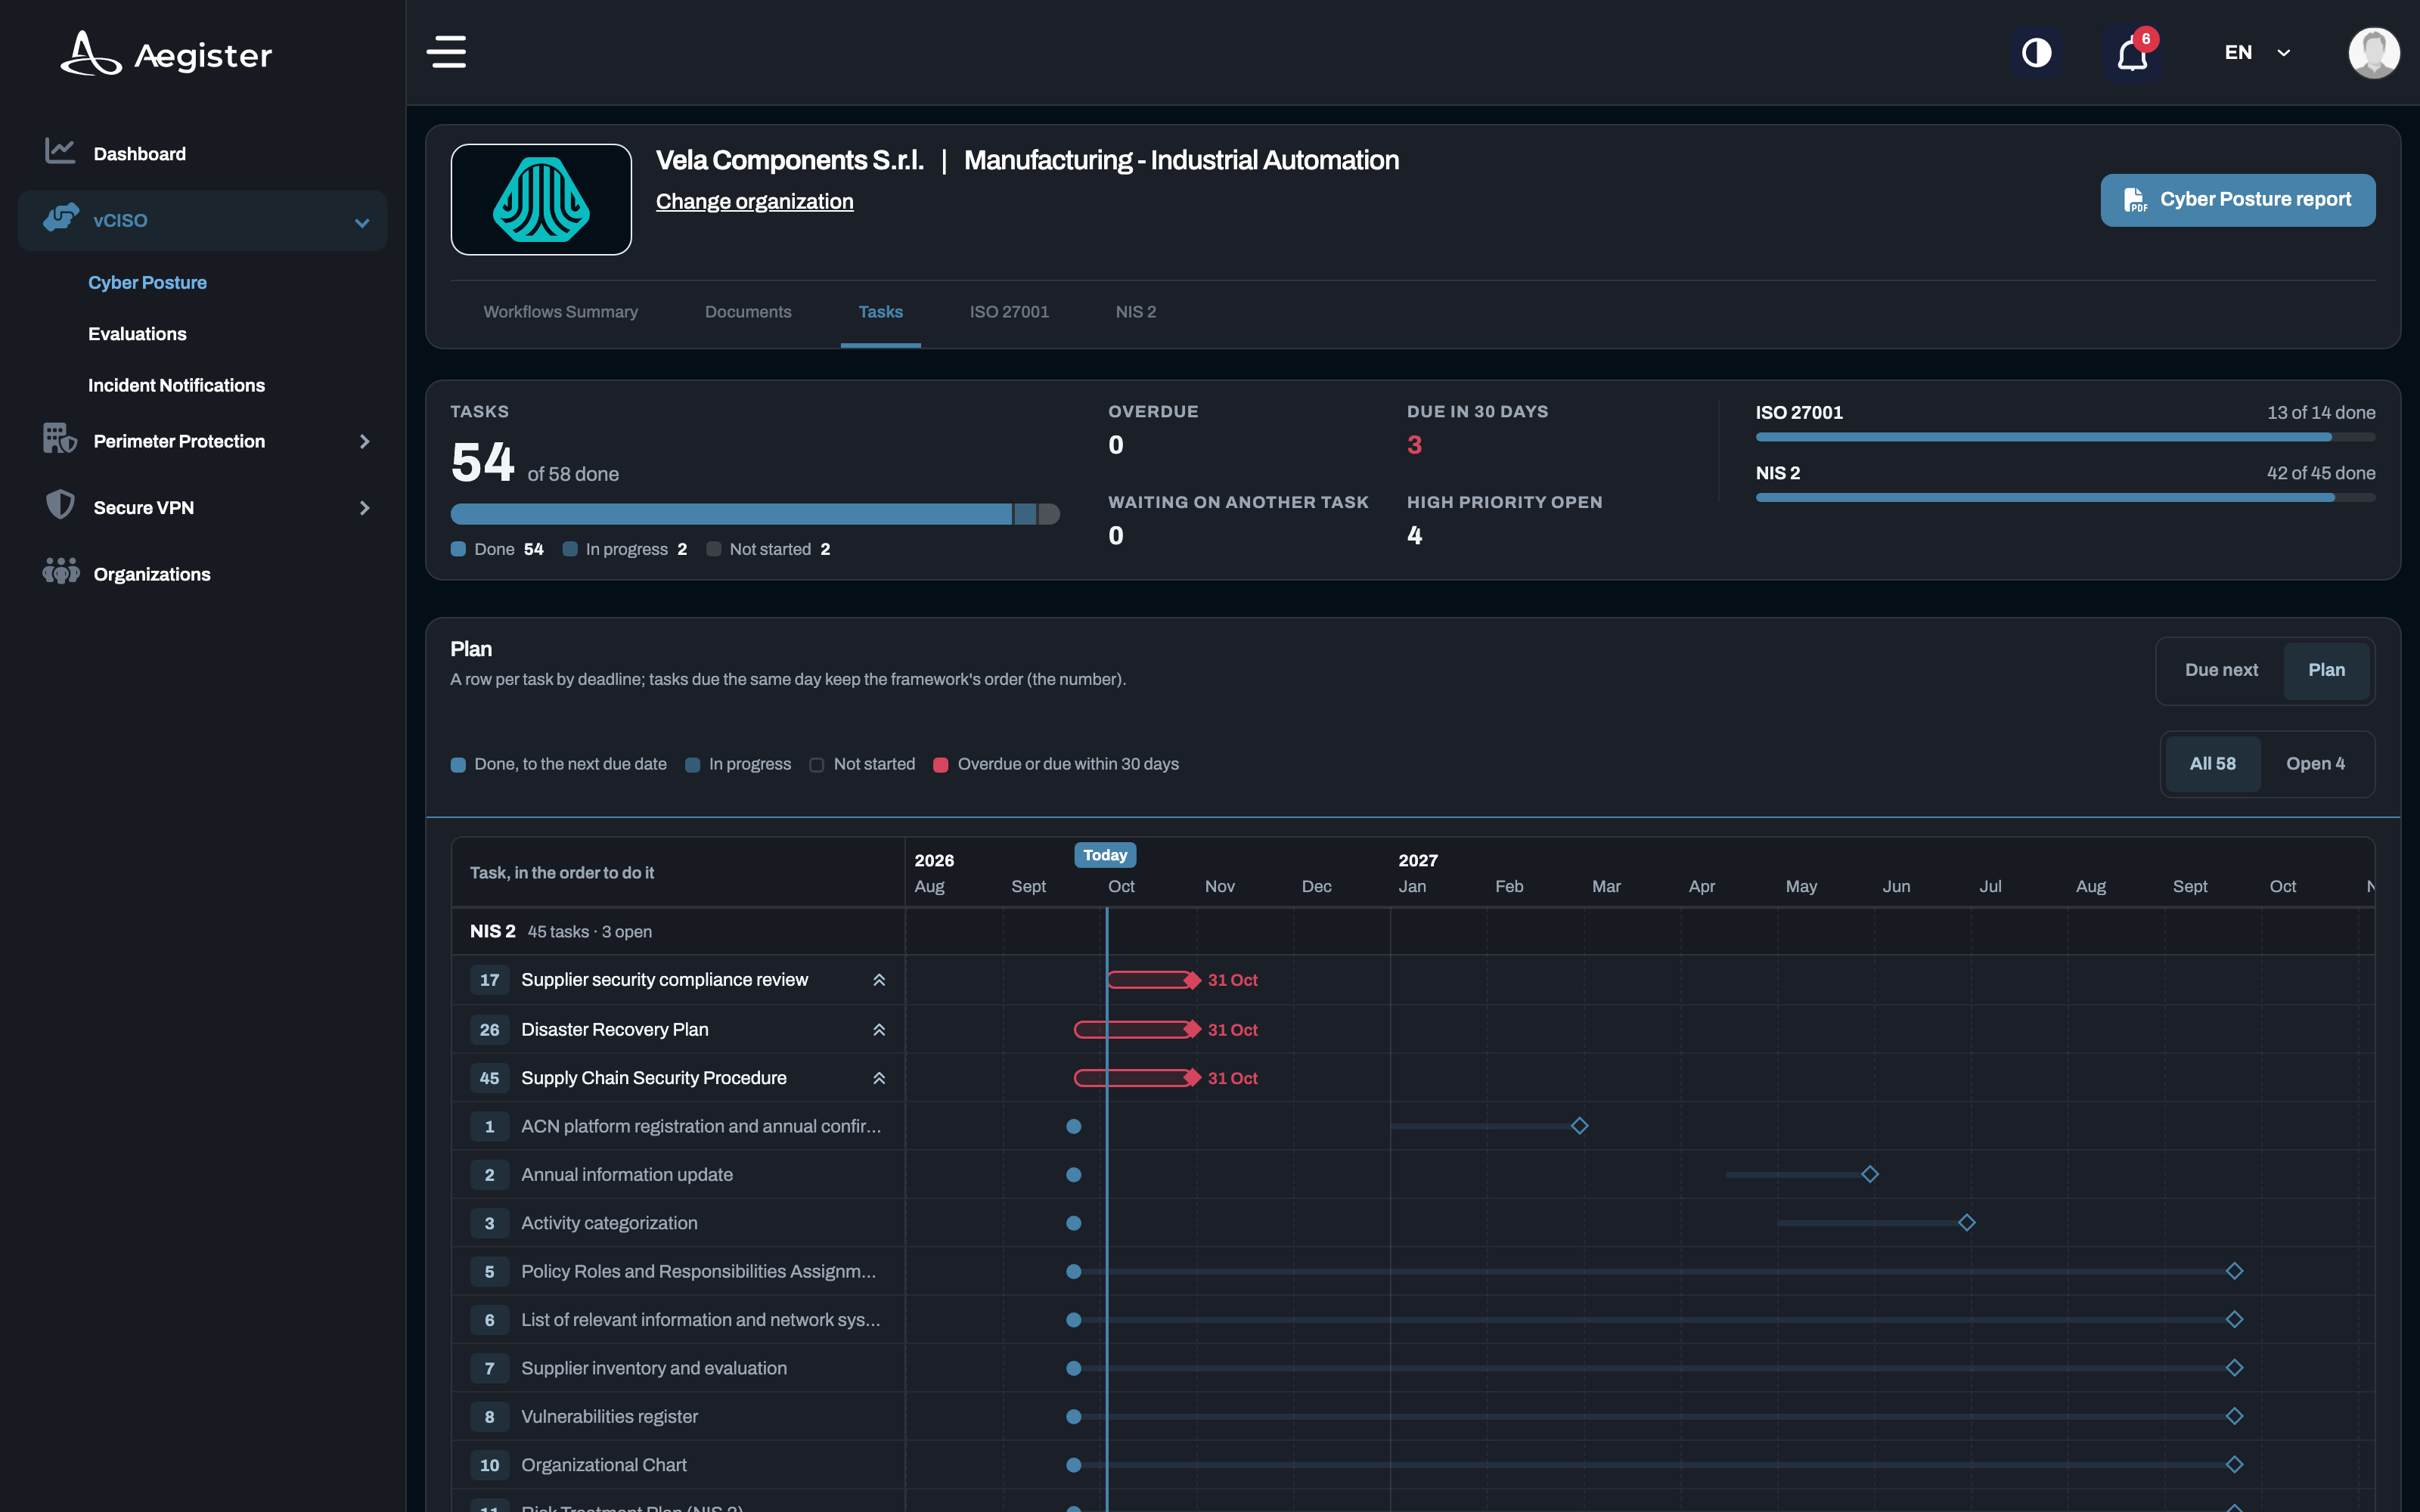Open the hamburger menu icon

446,52
